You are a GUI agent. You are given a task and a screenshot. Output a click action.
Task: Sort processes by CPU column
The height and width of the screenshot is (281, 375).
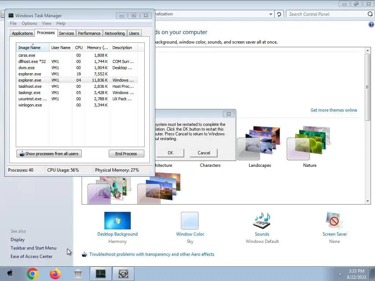click(x=79, y=48)
